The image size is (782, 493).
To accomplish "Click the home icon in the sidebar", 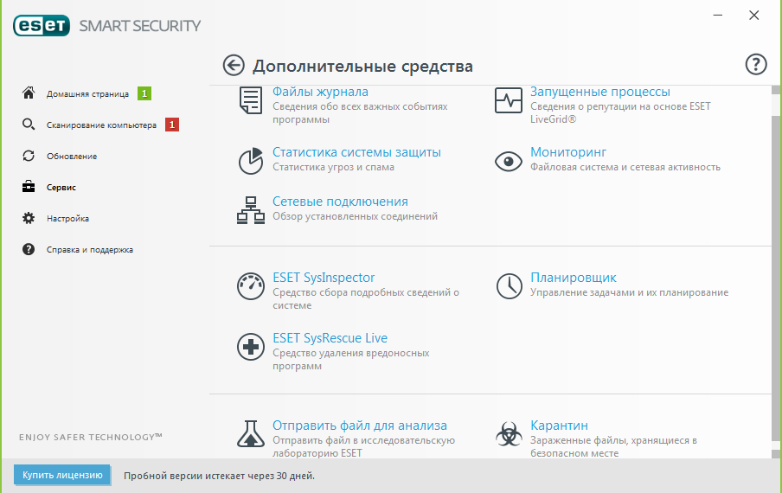I will [29, 93].
